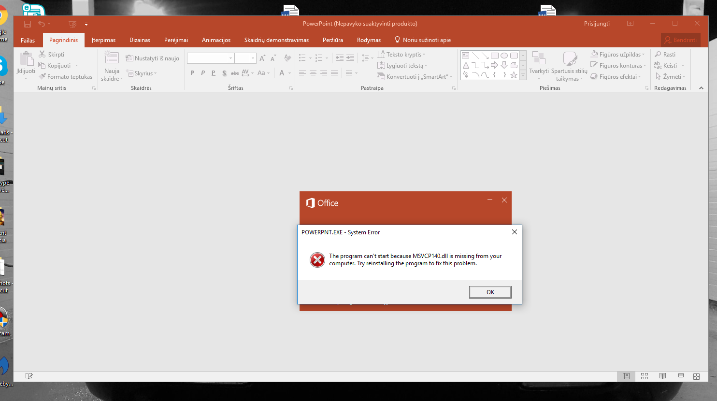Click the bullets list icon

point(302,58)
